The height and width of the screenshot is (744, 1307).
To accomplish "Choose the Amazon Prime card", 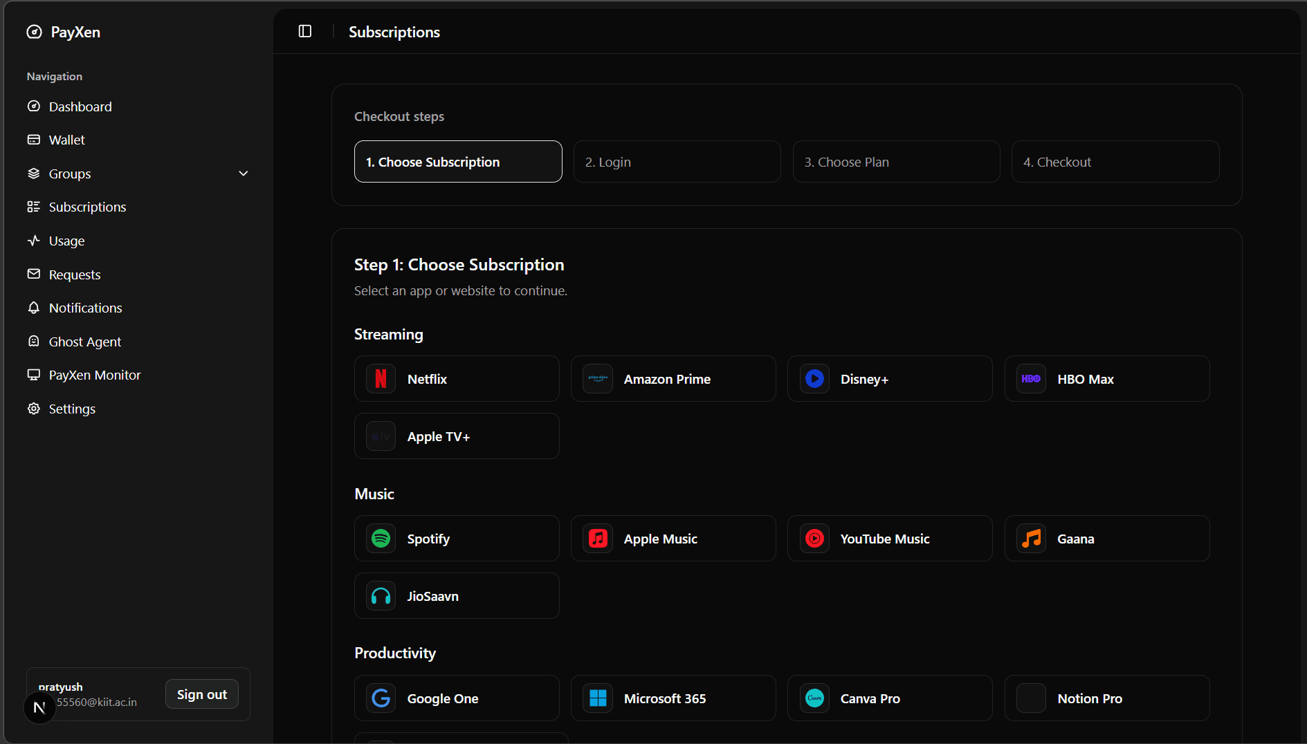I will (673, 379).
